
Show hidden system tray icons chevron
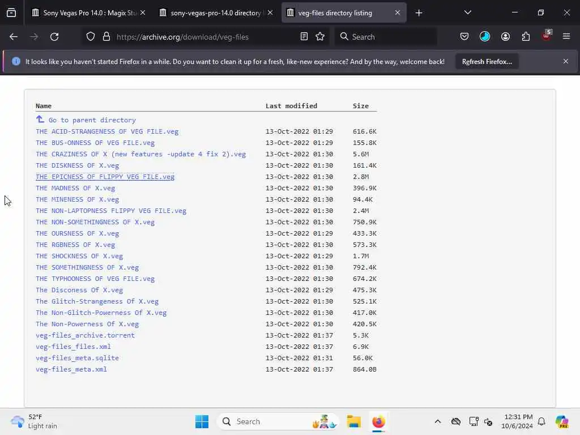(438, 421)
